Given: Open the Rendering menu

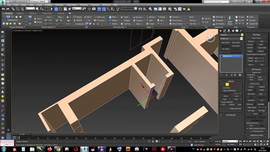Looking at the screenshot, I should (x=84, y=5).
